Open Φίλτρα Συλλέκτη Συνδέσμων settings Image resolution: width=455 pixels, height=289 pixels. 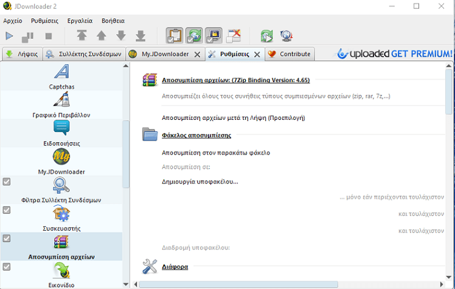click(61, 190)
